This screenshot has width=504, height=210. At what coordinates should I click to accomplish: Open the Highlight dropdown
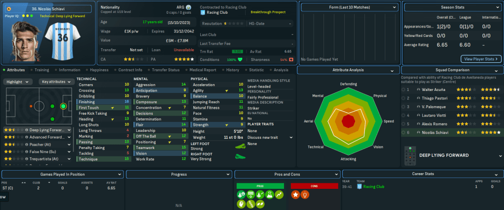pos(19,82)
